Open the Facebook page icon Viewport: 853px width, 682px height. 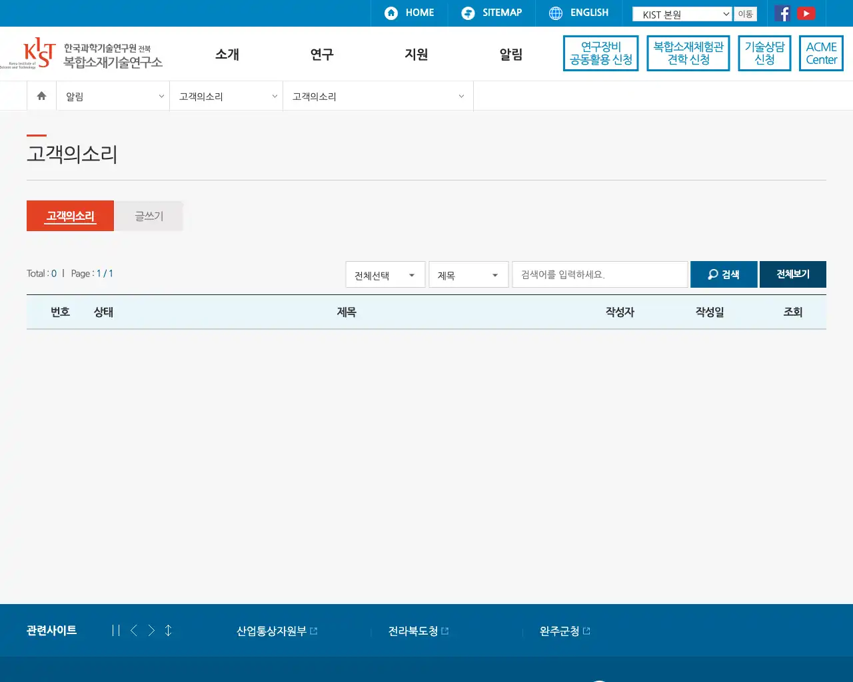coord(783,13)
